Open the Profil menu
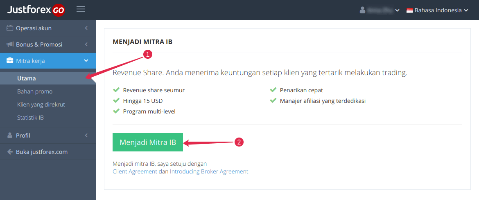 48,136
